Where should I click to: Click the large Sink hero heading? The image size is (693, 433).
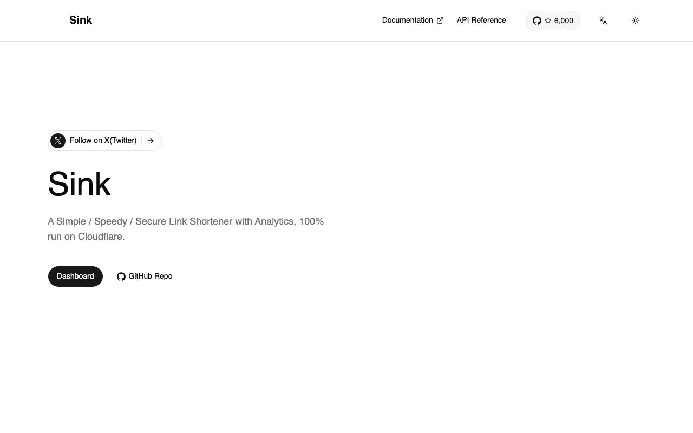click(x=79, y=184)
